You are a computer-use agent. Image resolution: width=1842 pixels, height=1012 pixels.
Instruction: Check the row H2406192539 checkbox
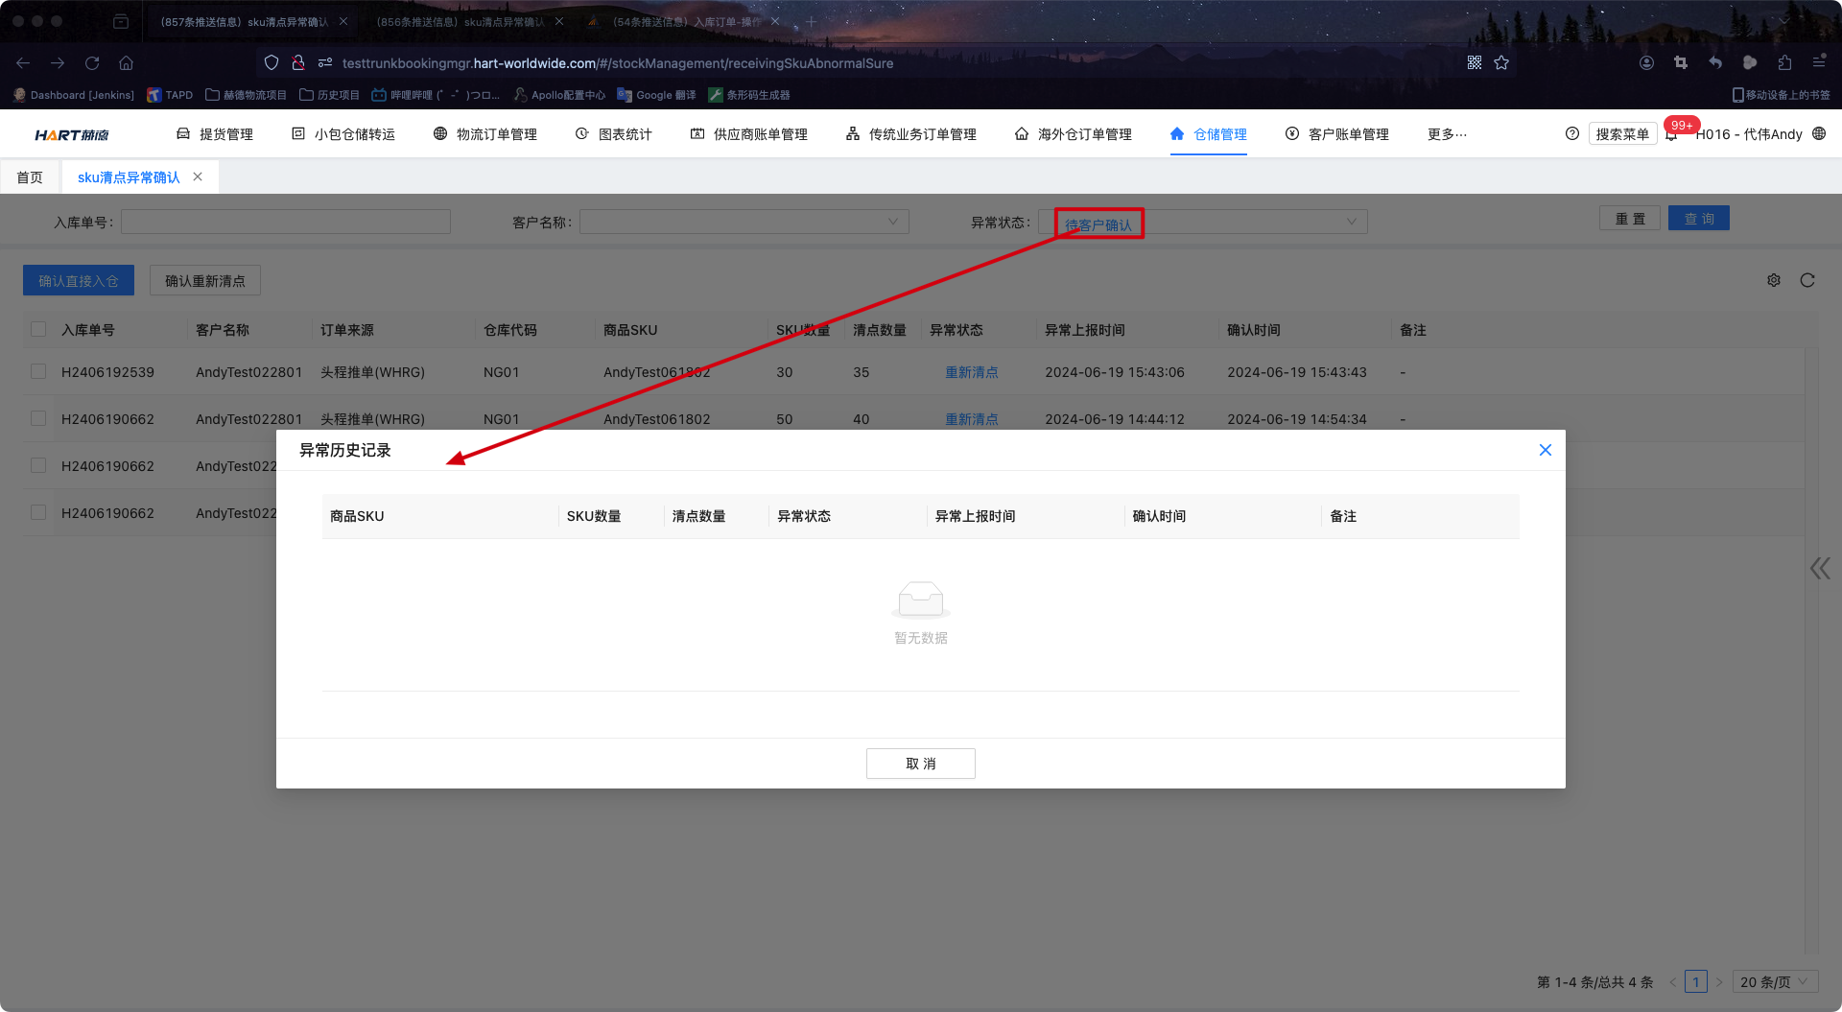(38, 371)
